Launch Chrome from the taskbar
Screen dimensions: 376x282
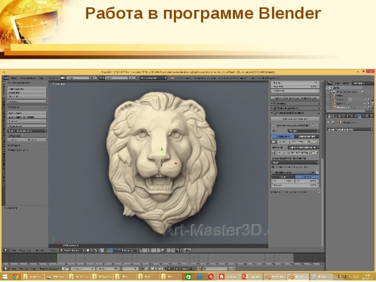coord(15,277)
